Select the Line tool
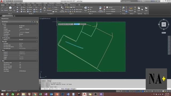Screen dimensions: 171x96 [x=2, y=9]
